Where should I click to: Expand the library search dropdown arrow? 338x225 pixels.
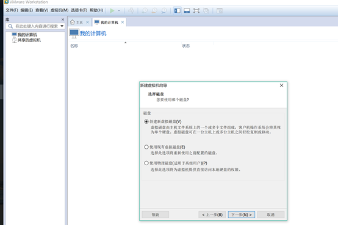62,26
